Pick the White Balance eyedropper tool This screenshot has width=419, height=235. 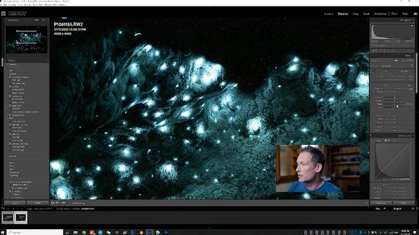[374, 72]
